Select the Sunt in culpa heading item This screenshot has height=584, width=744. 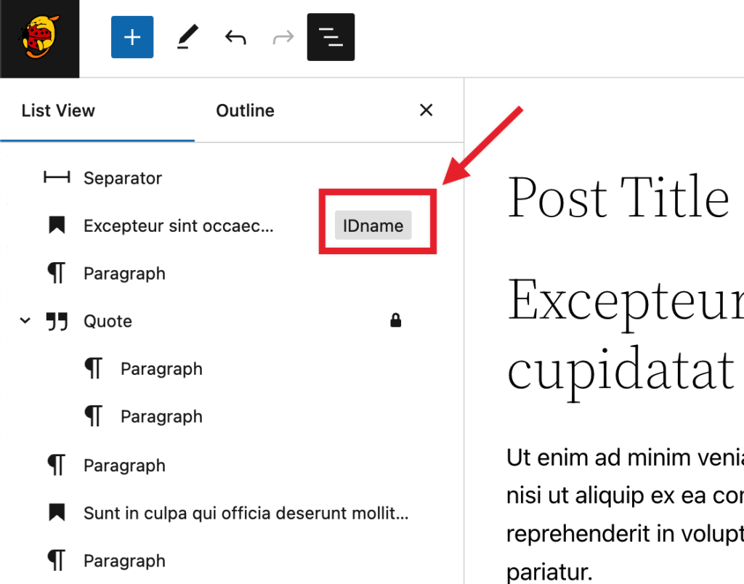tap(246, 514)
